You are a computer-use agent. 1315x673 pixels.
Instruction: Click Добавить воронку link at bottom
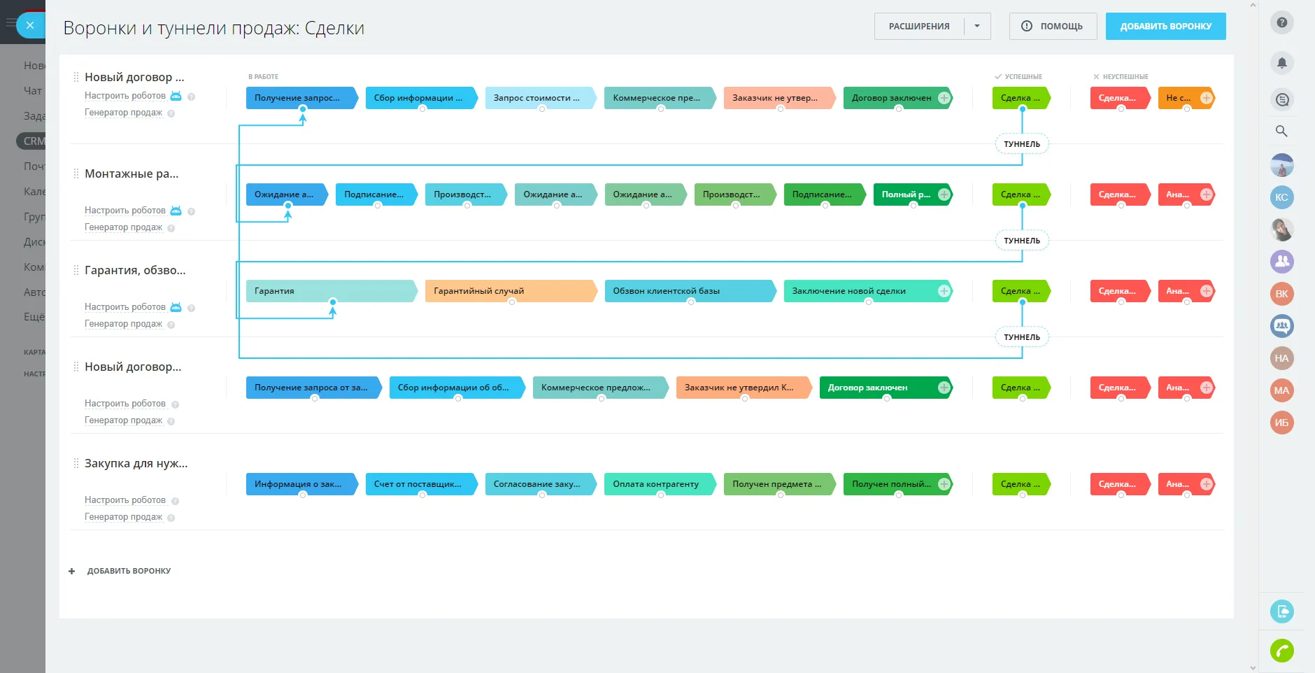(129, 571)
